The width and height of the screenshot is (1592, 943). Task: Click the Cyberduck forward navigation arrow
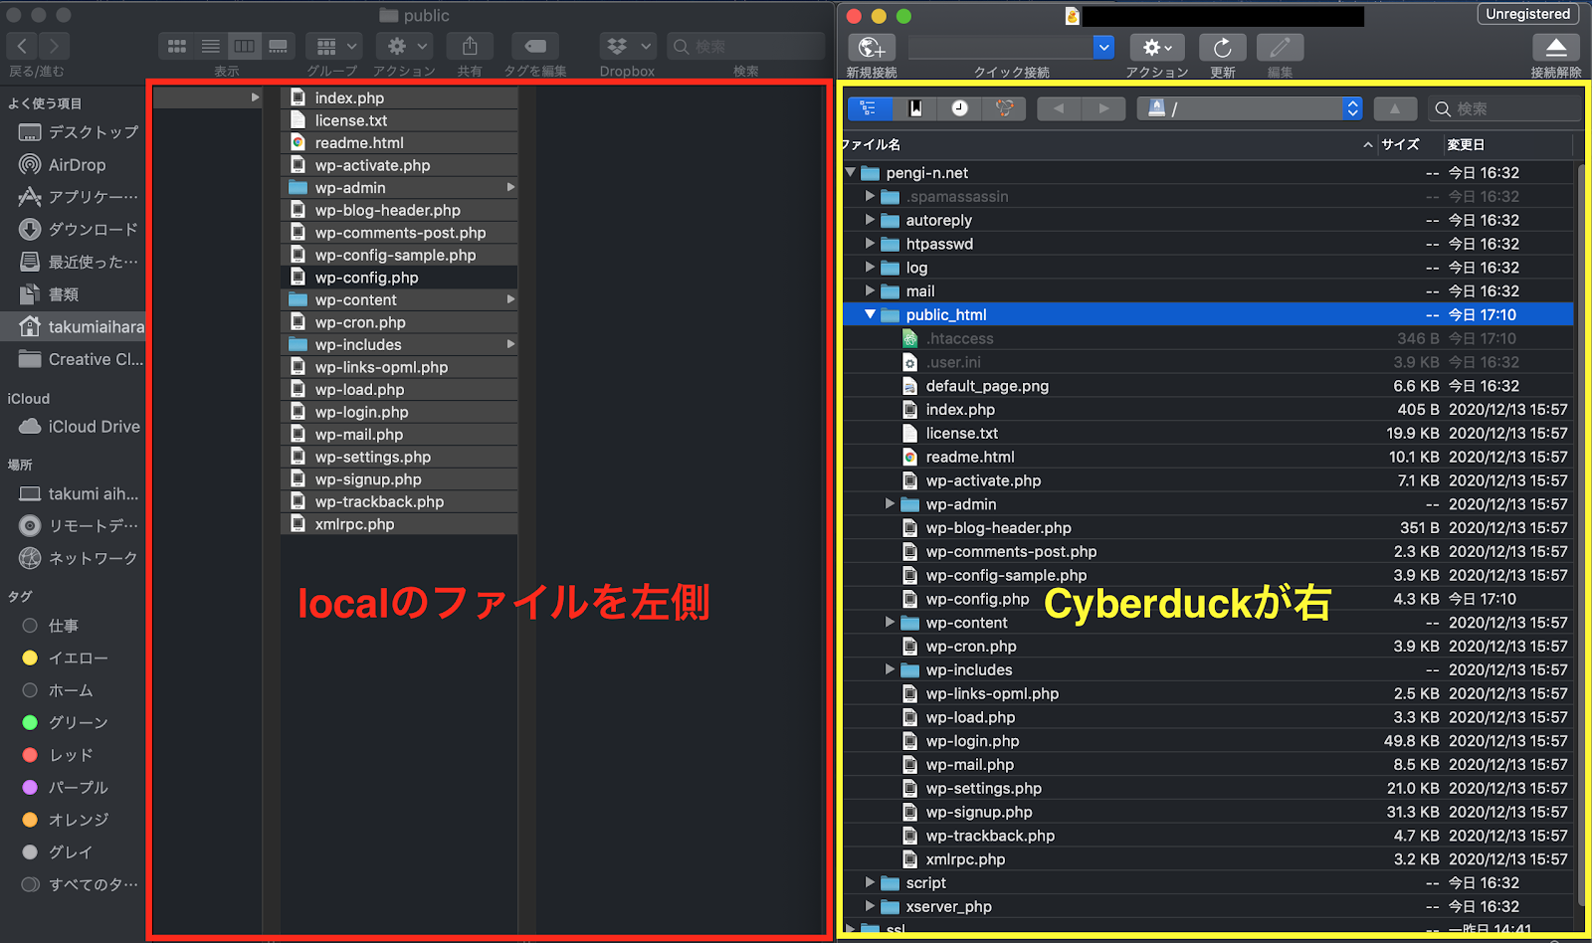(1103, 108)
